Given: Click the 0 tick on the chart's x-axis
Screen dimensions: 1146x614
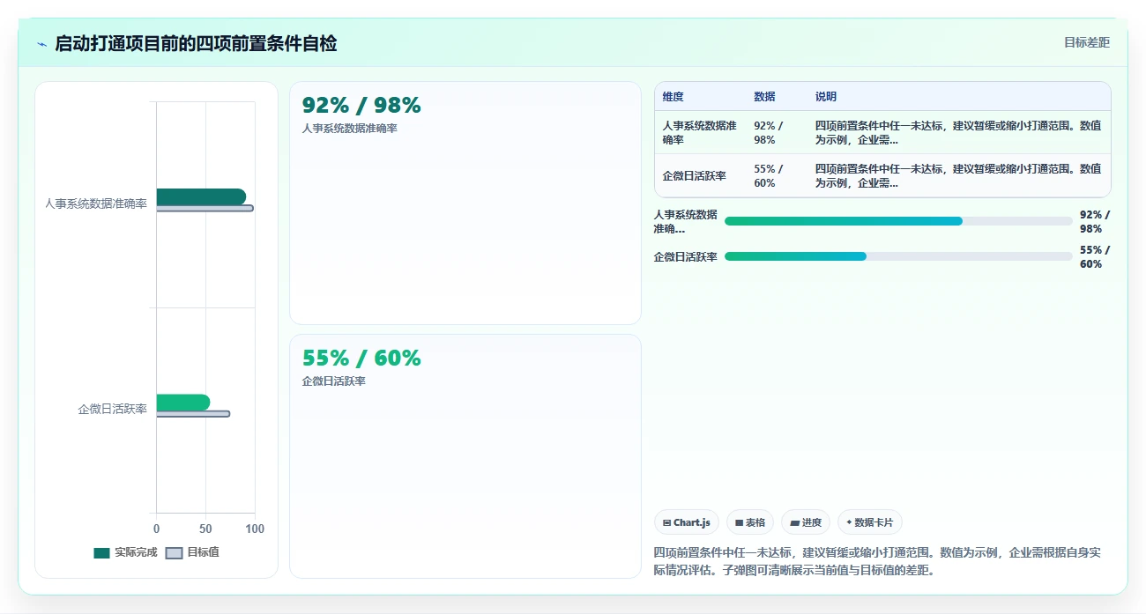Looking at the screenshot, I should coord(157,529).
